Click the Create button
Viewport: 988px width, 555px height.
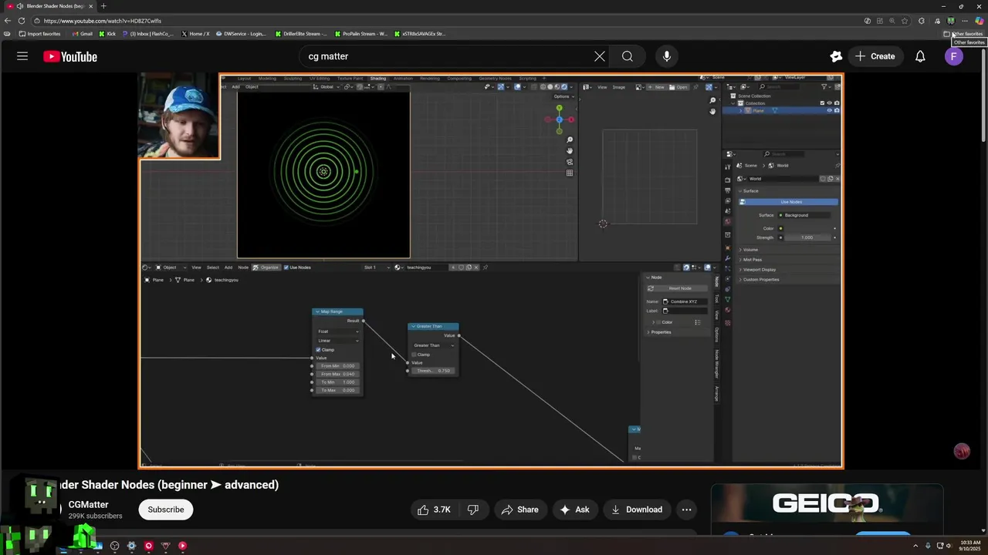875,56
